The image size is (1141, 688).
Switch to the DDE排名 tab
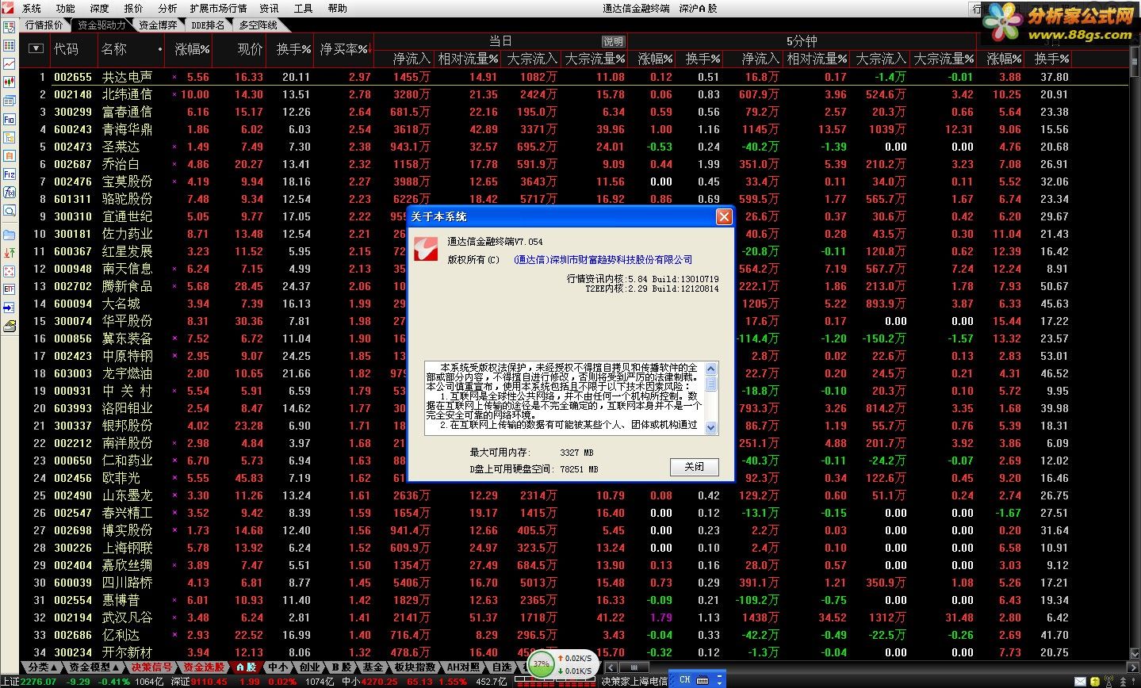[x=209, y=25]
